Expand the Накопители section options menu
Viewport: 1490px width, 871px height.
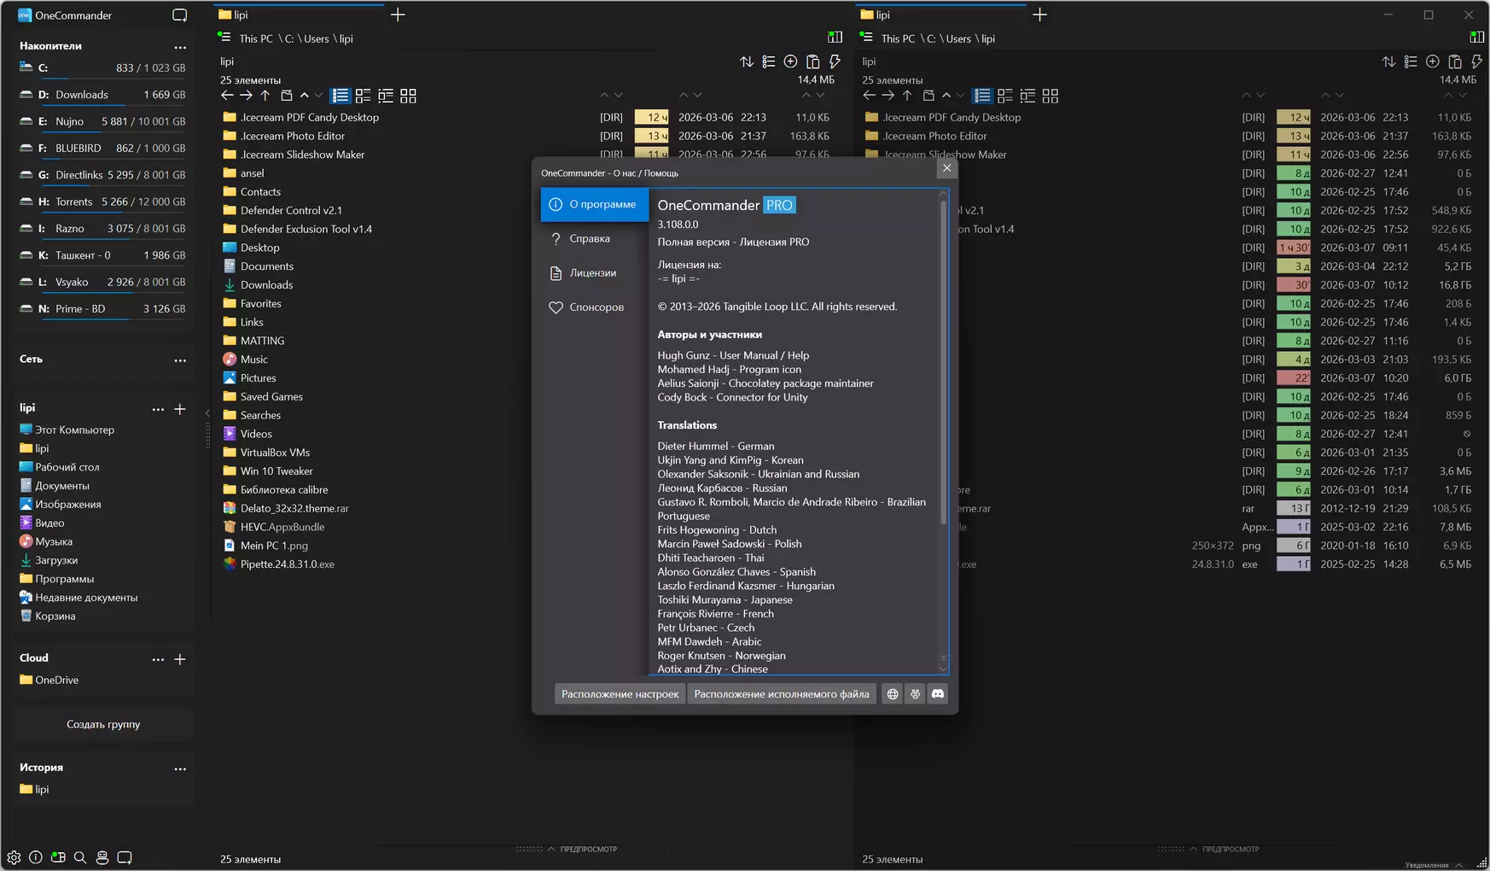click(x=180, y=47)
